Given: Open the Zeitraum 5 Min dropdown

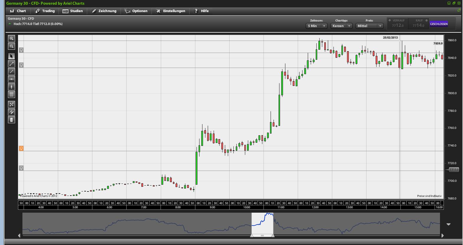Looking at the screenshot, I should click(x=317, y=26).
